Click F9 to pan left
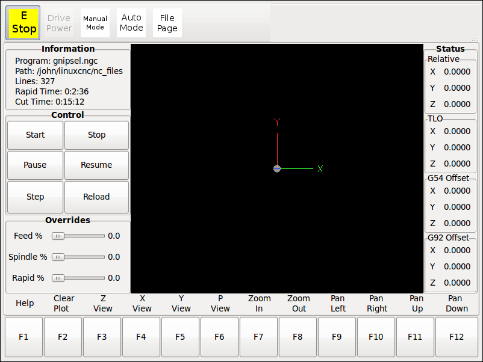This screenshot has height=362, width=483. coord(337,337)
